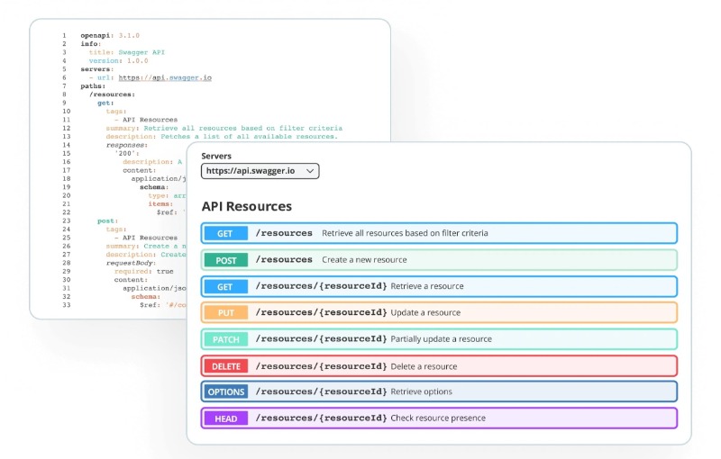Expand the 'Update a resource' PUT row
The width and height of the screenshot is (721, 459).
point(439,312)
